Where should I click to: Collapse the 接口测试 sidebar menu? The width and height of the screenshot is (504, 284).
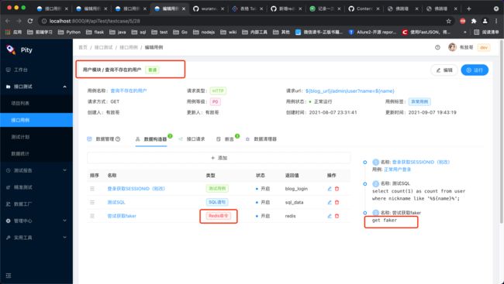[x=64, y=87]
